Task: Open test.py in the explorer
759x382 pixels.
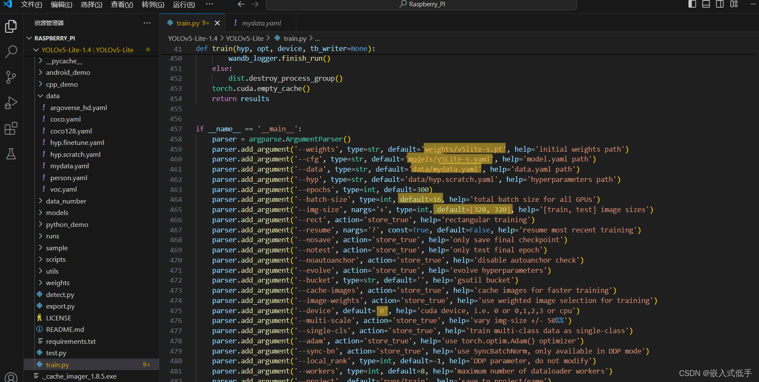Action: (x=91, y=353)
